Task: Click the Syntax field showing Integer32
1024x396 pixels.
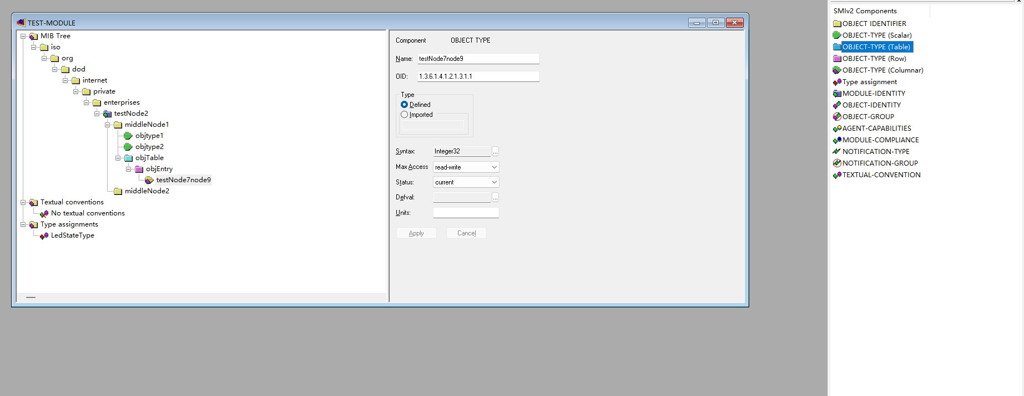Action: coord(462,151)
